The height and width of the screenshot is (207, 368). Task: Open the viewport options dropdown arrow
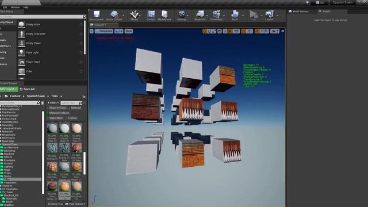pyautogui.click(x=91, y=31)
